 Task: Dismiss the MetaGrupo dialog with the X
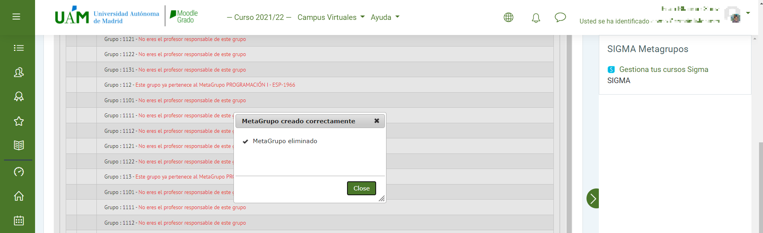click(377, 121)
